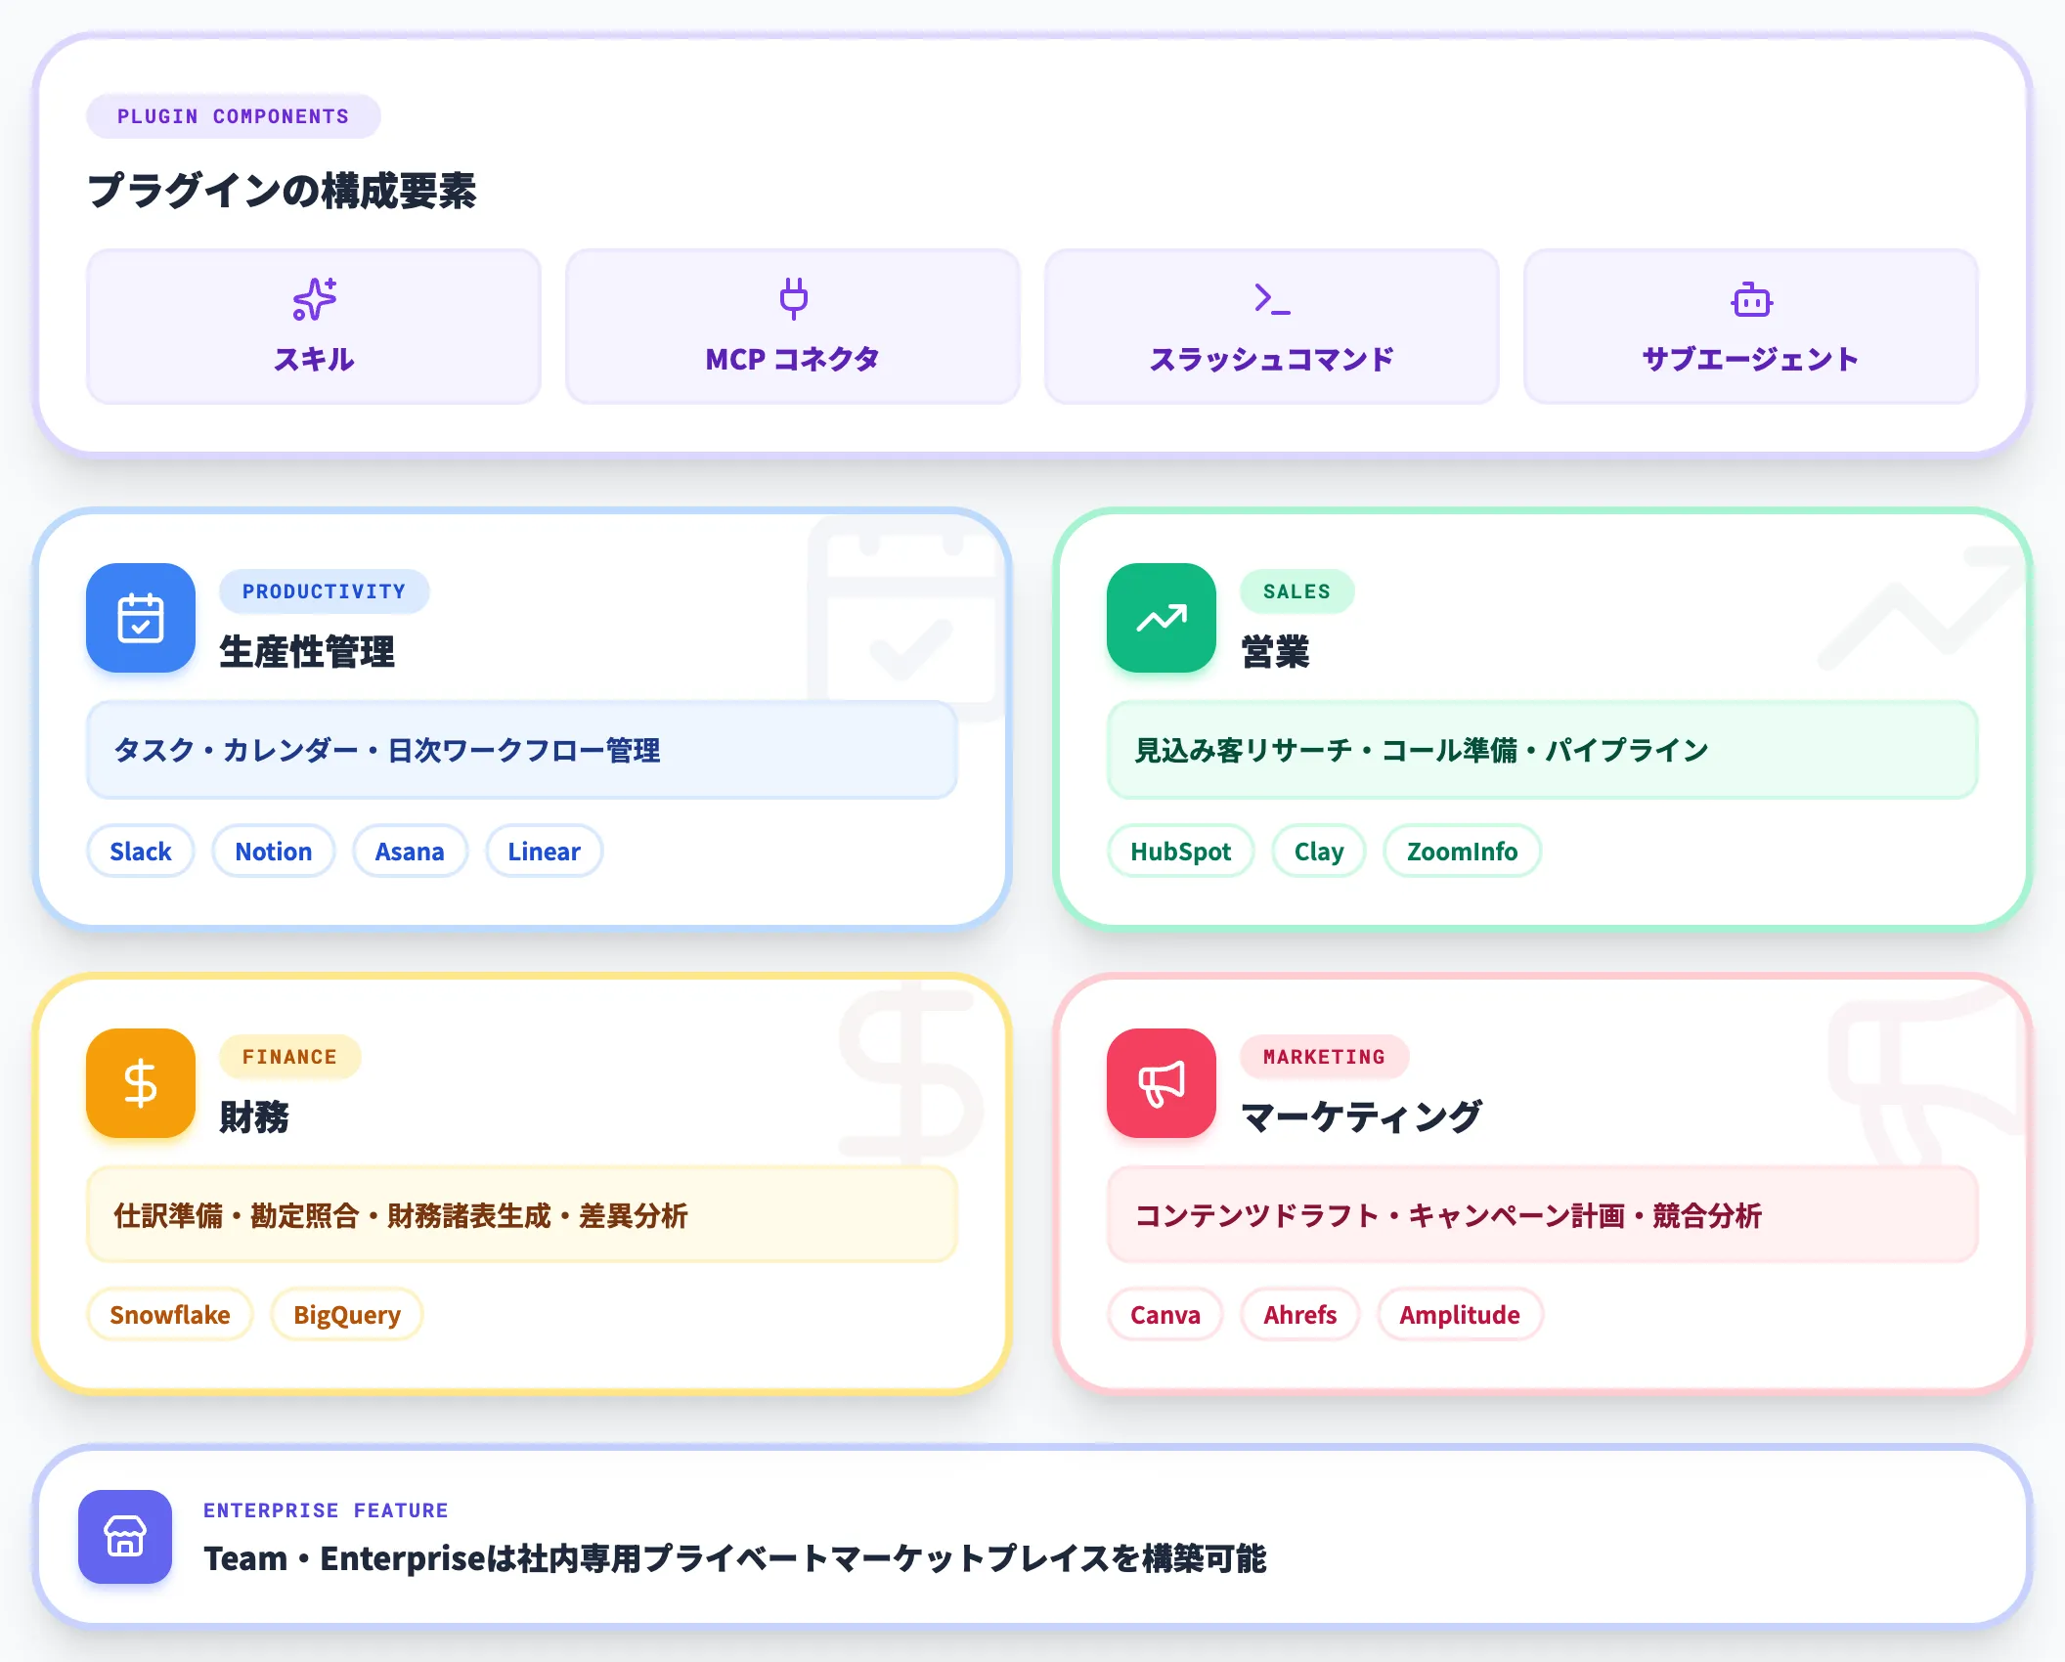Select the Linear tag
Screen dimensions: 2065x1662
[545, 852]
